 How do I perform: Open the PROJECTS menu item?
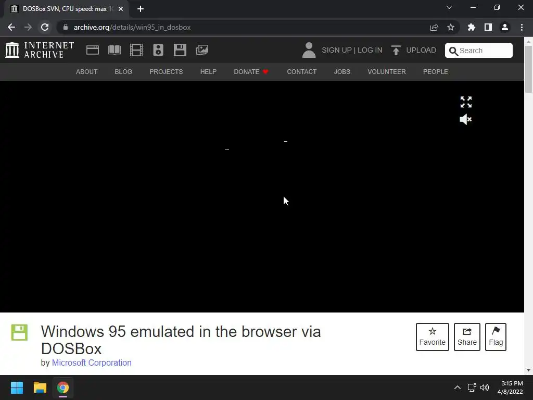tap(166, 72)
